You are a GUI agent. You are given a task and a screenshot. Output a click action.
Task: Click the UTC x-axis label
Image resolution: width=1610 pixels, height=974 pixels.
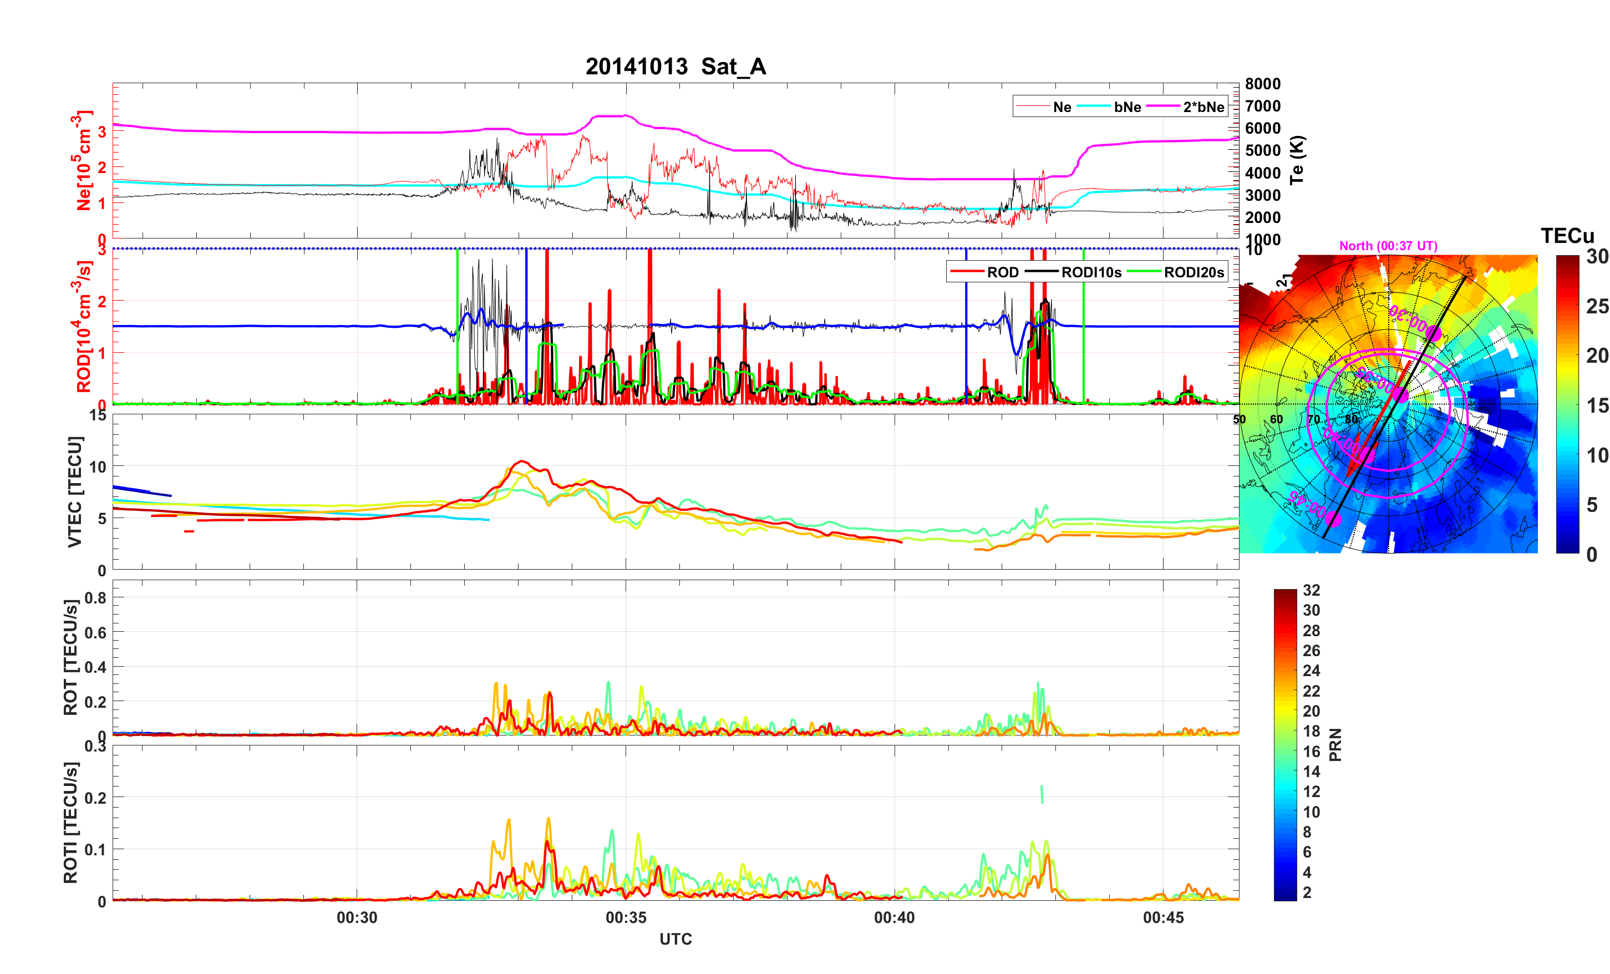point(675,939)
